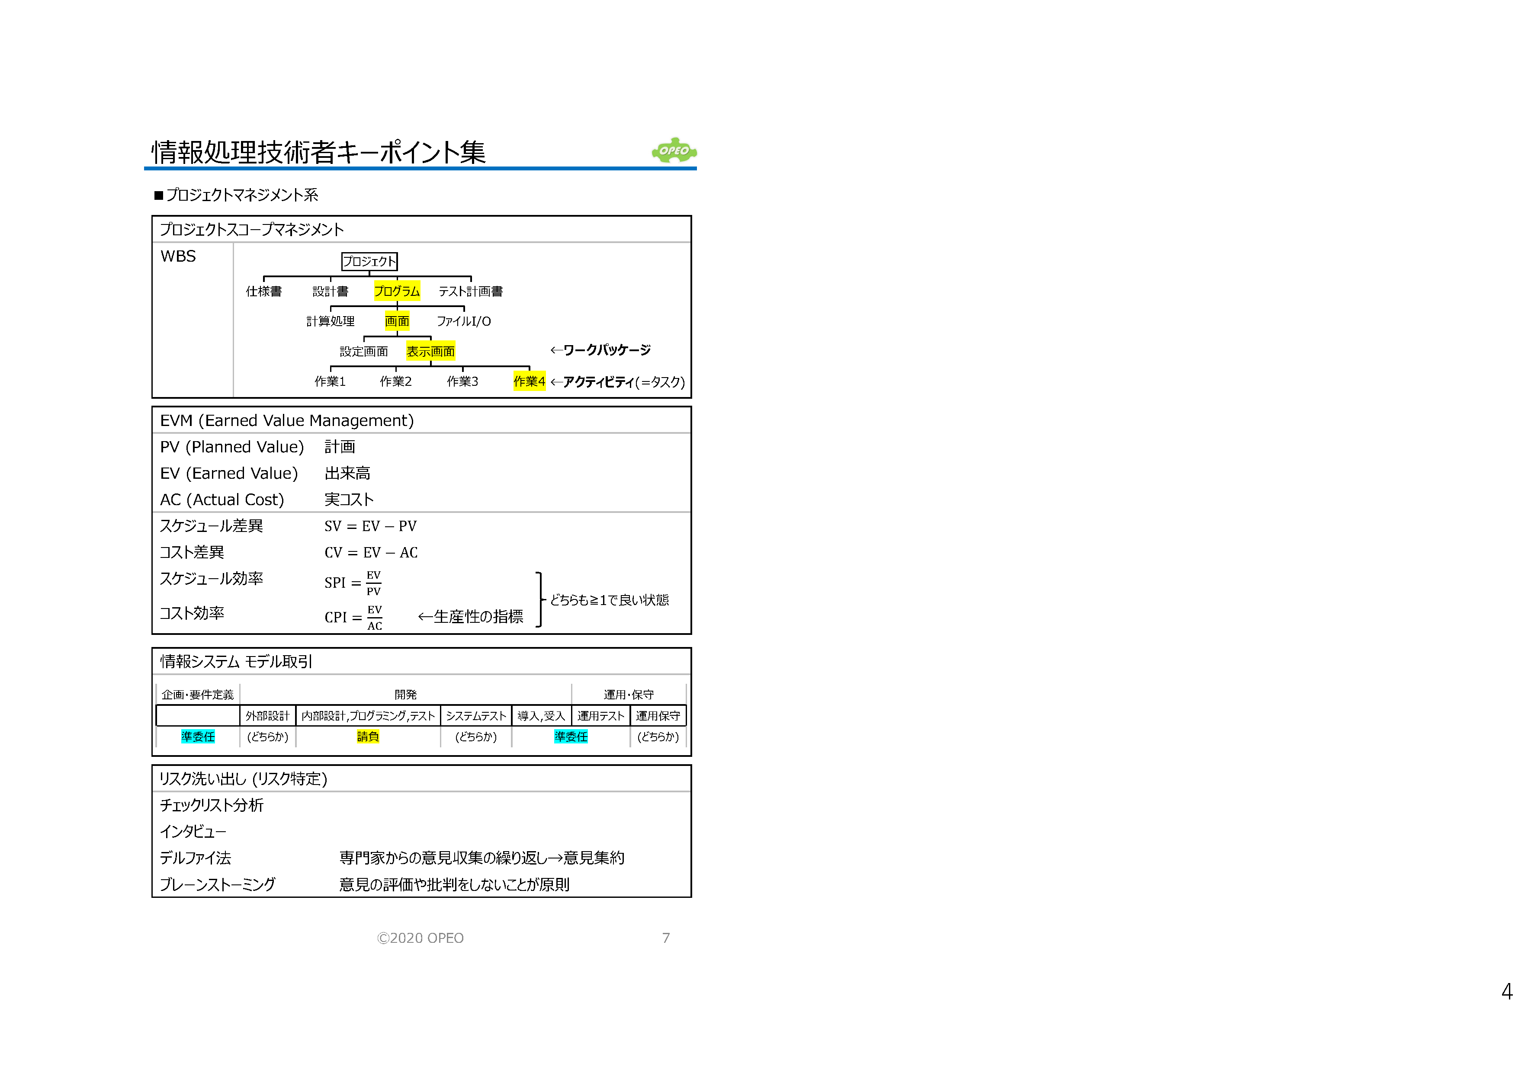The width and height of the screenshot is (1528, 1073).
Task: Click the 内部設計,プログラミング,テスト cell
Action: (368, 716)
